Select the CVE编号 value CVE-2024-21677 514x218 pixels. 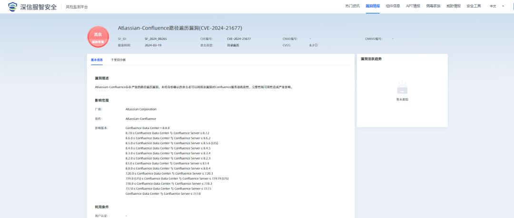tap(239, 39)
